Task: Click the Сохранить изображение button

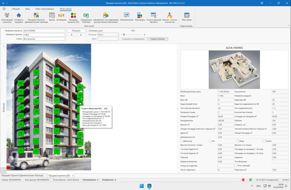Action: coord(133,39)
